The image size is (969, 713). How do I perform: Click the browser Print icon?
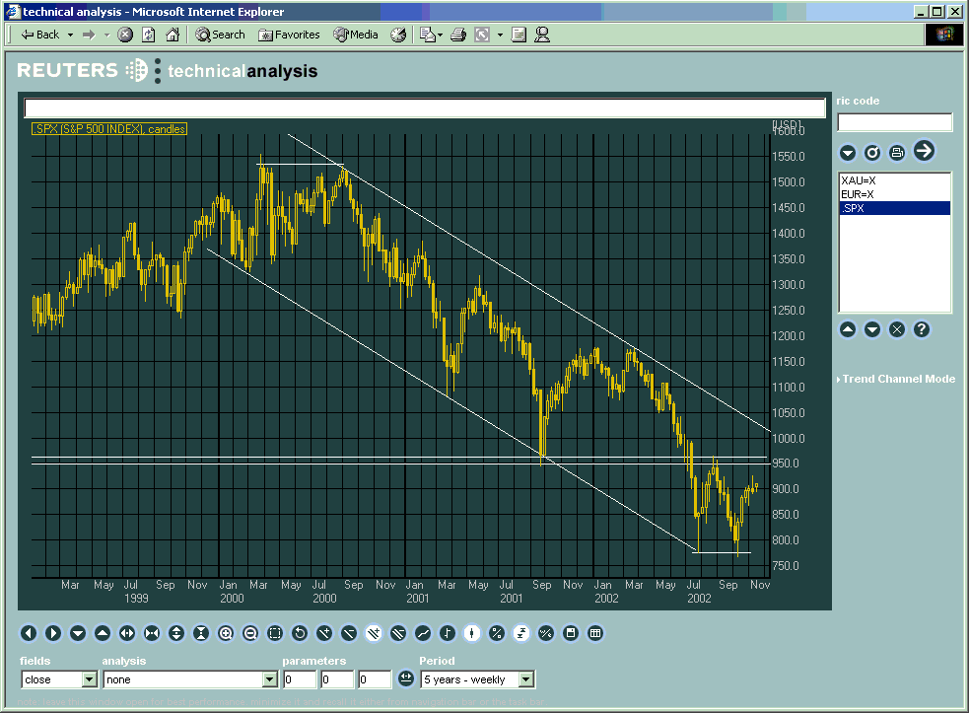coord(458,35)
